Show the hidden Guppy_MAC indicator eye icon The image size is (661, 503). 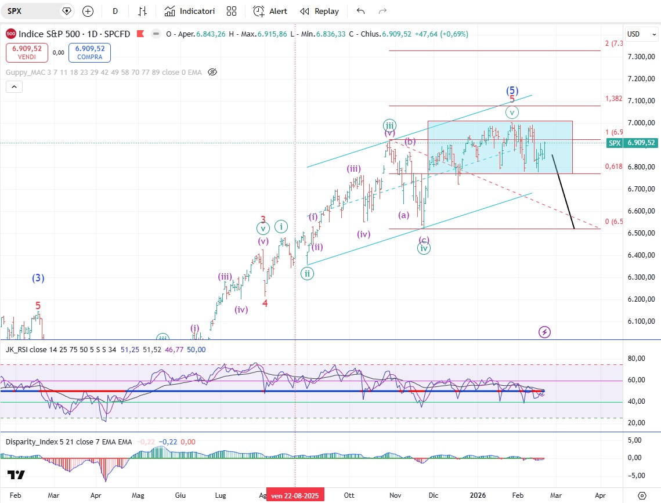click(x=212, y=72)
